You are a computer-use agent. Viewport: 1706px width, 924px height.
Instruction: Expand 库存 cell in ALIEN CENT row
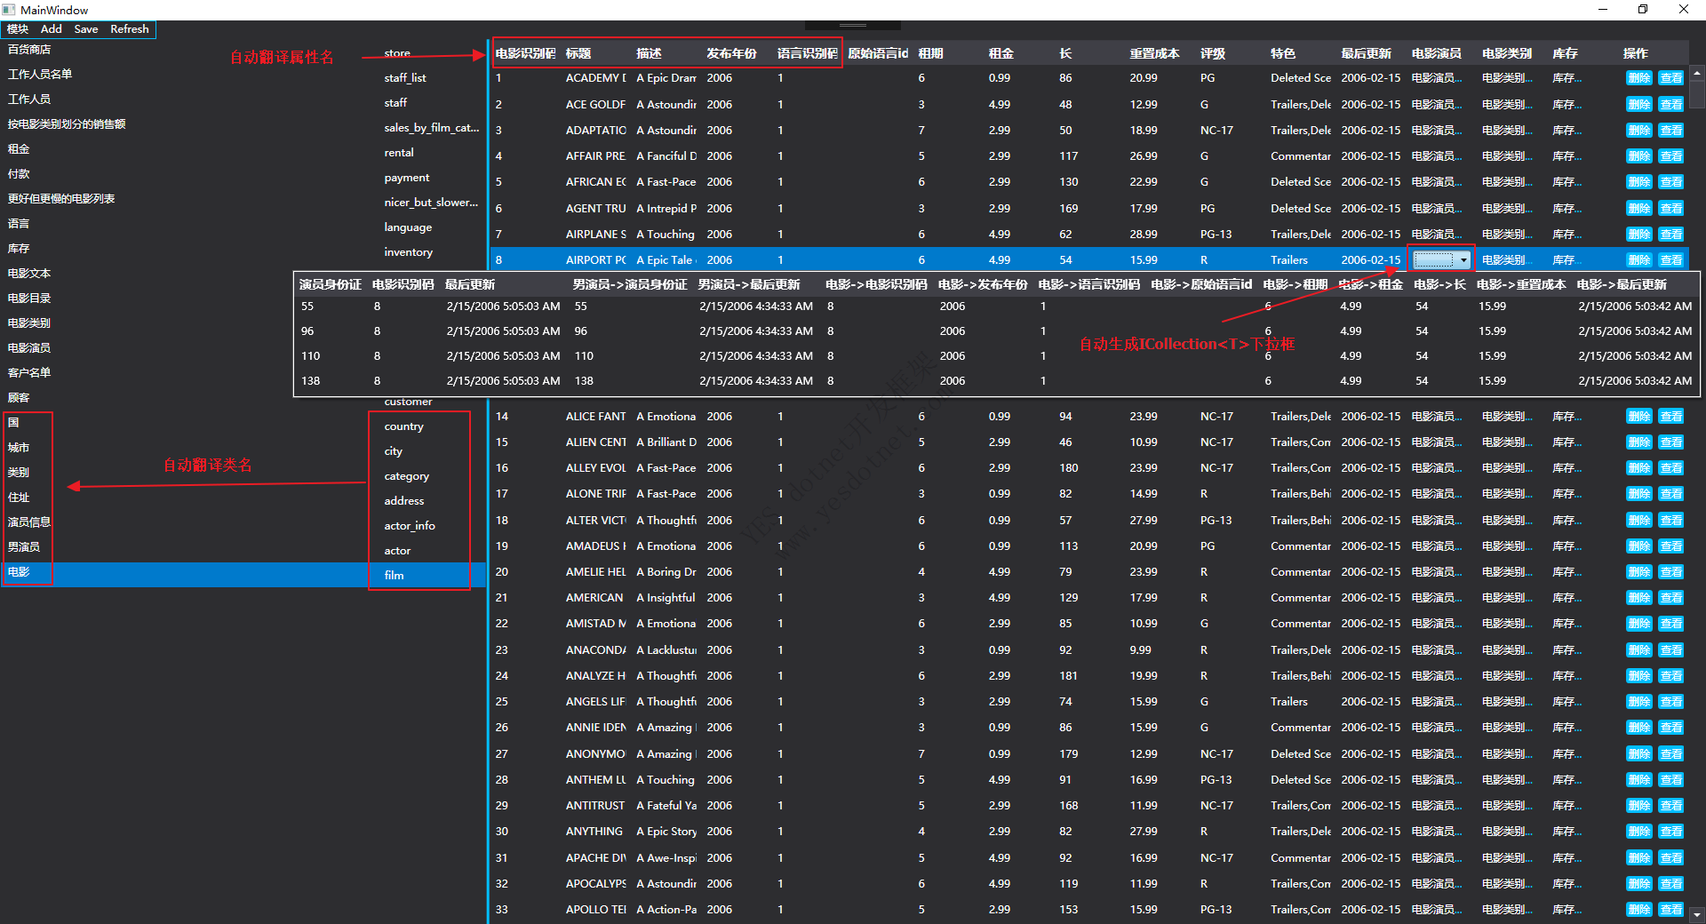pyautogui.click(x=1568, y=442)
